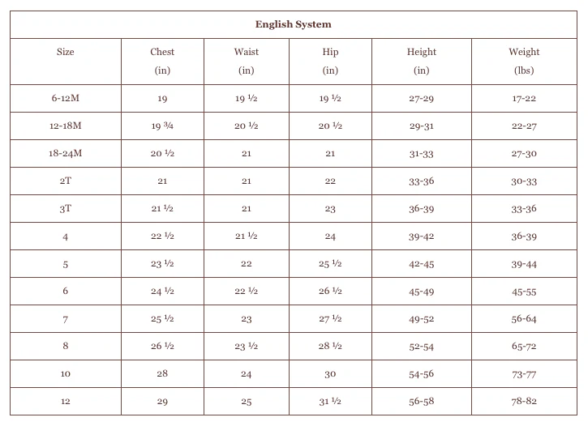Click the Hip column header
This screenshot has width=588, height=426.
(330, 52)
